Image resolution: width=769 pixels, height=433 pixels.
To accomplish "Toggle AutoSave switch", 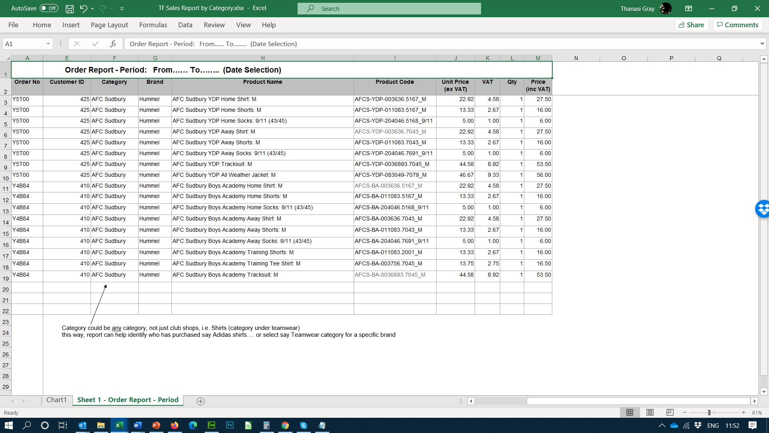I will click(x=49, y=8).
